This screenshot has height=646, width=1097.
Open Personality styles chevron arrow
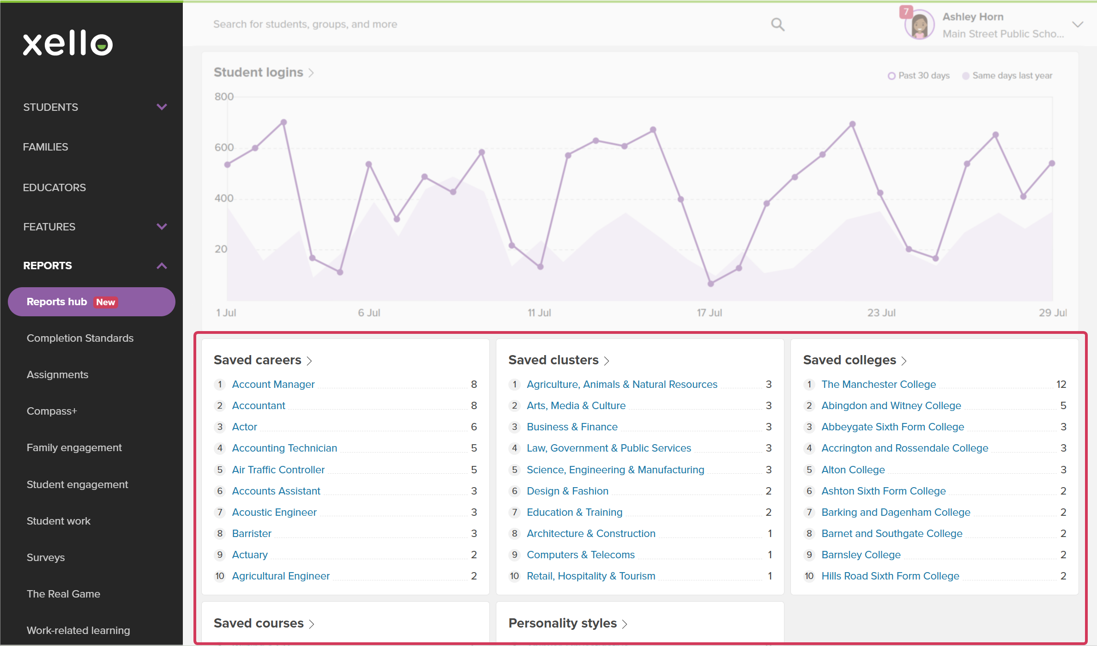[x=625, y=624]
